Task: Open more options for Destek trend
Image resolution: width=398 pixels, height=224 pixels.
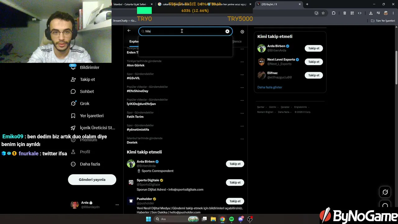Action: tap(242, 139)
